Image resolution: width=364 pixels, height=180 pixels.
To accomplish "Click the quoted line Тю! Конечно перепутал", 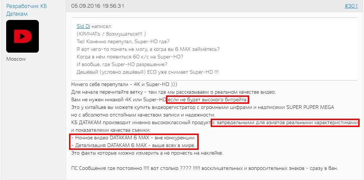I will (x=123, y=41).
